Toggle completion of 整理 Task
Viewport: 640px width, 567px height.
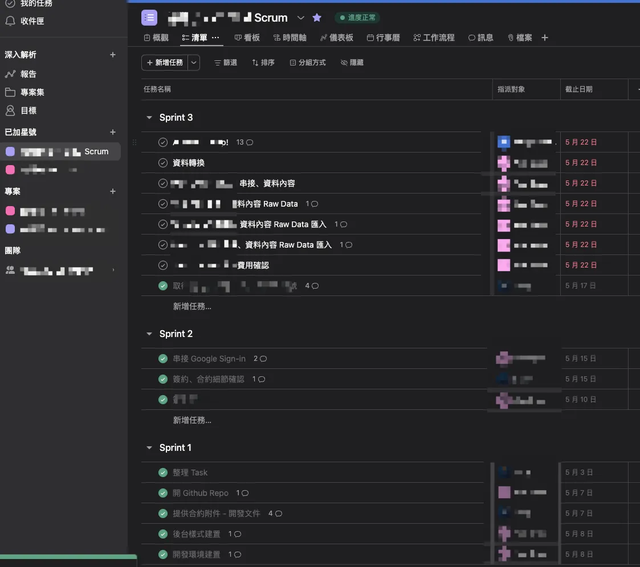(163, 472)
